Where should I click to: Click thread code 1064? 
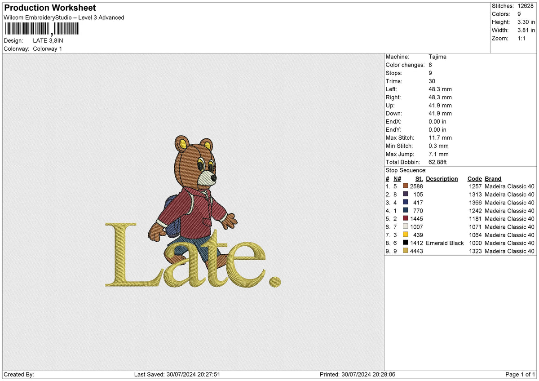tap(475, 235)
